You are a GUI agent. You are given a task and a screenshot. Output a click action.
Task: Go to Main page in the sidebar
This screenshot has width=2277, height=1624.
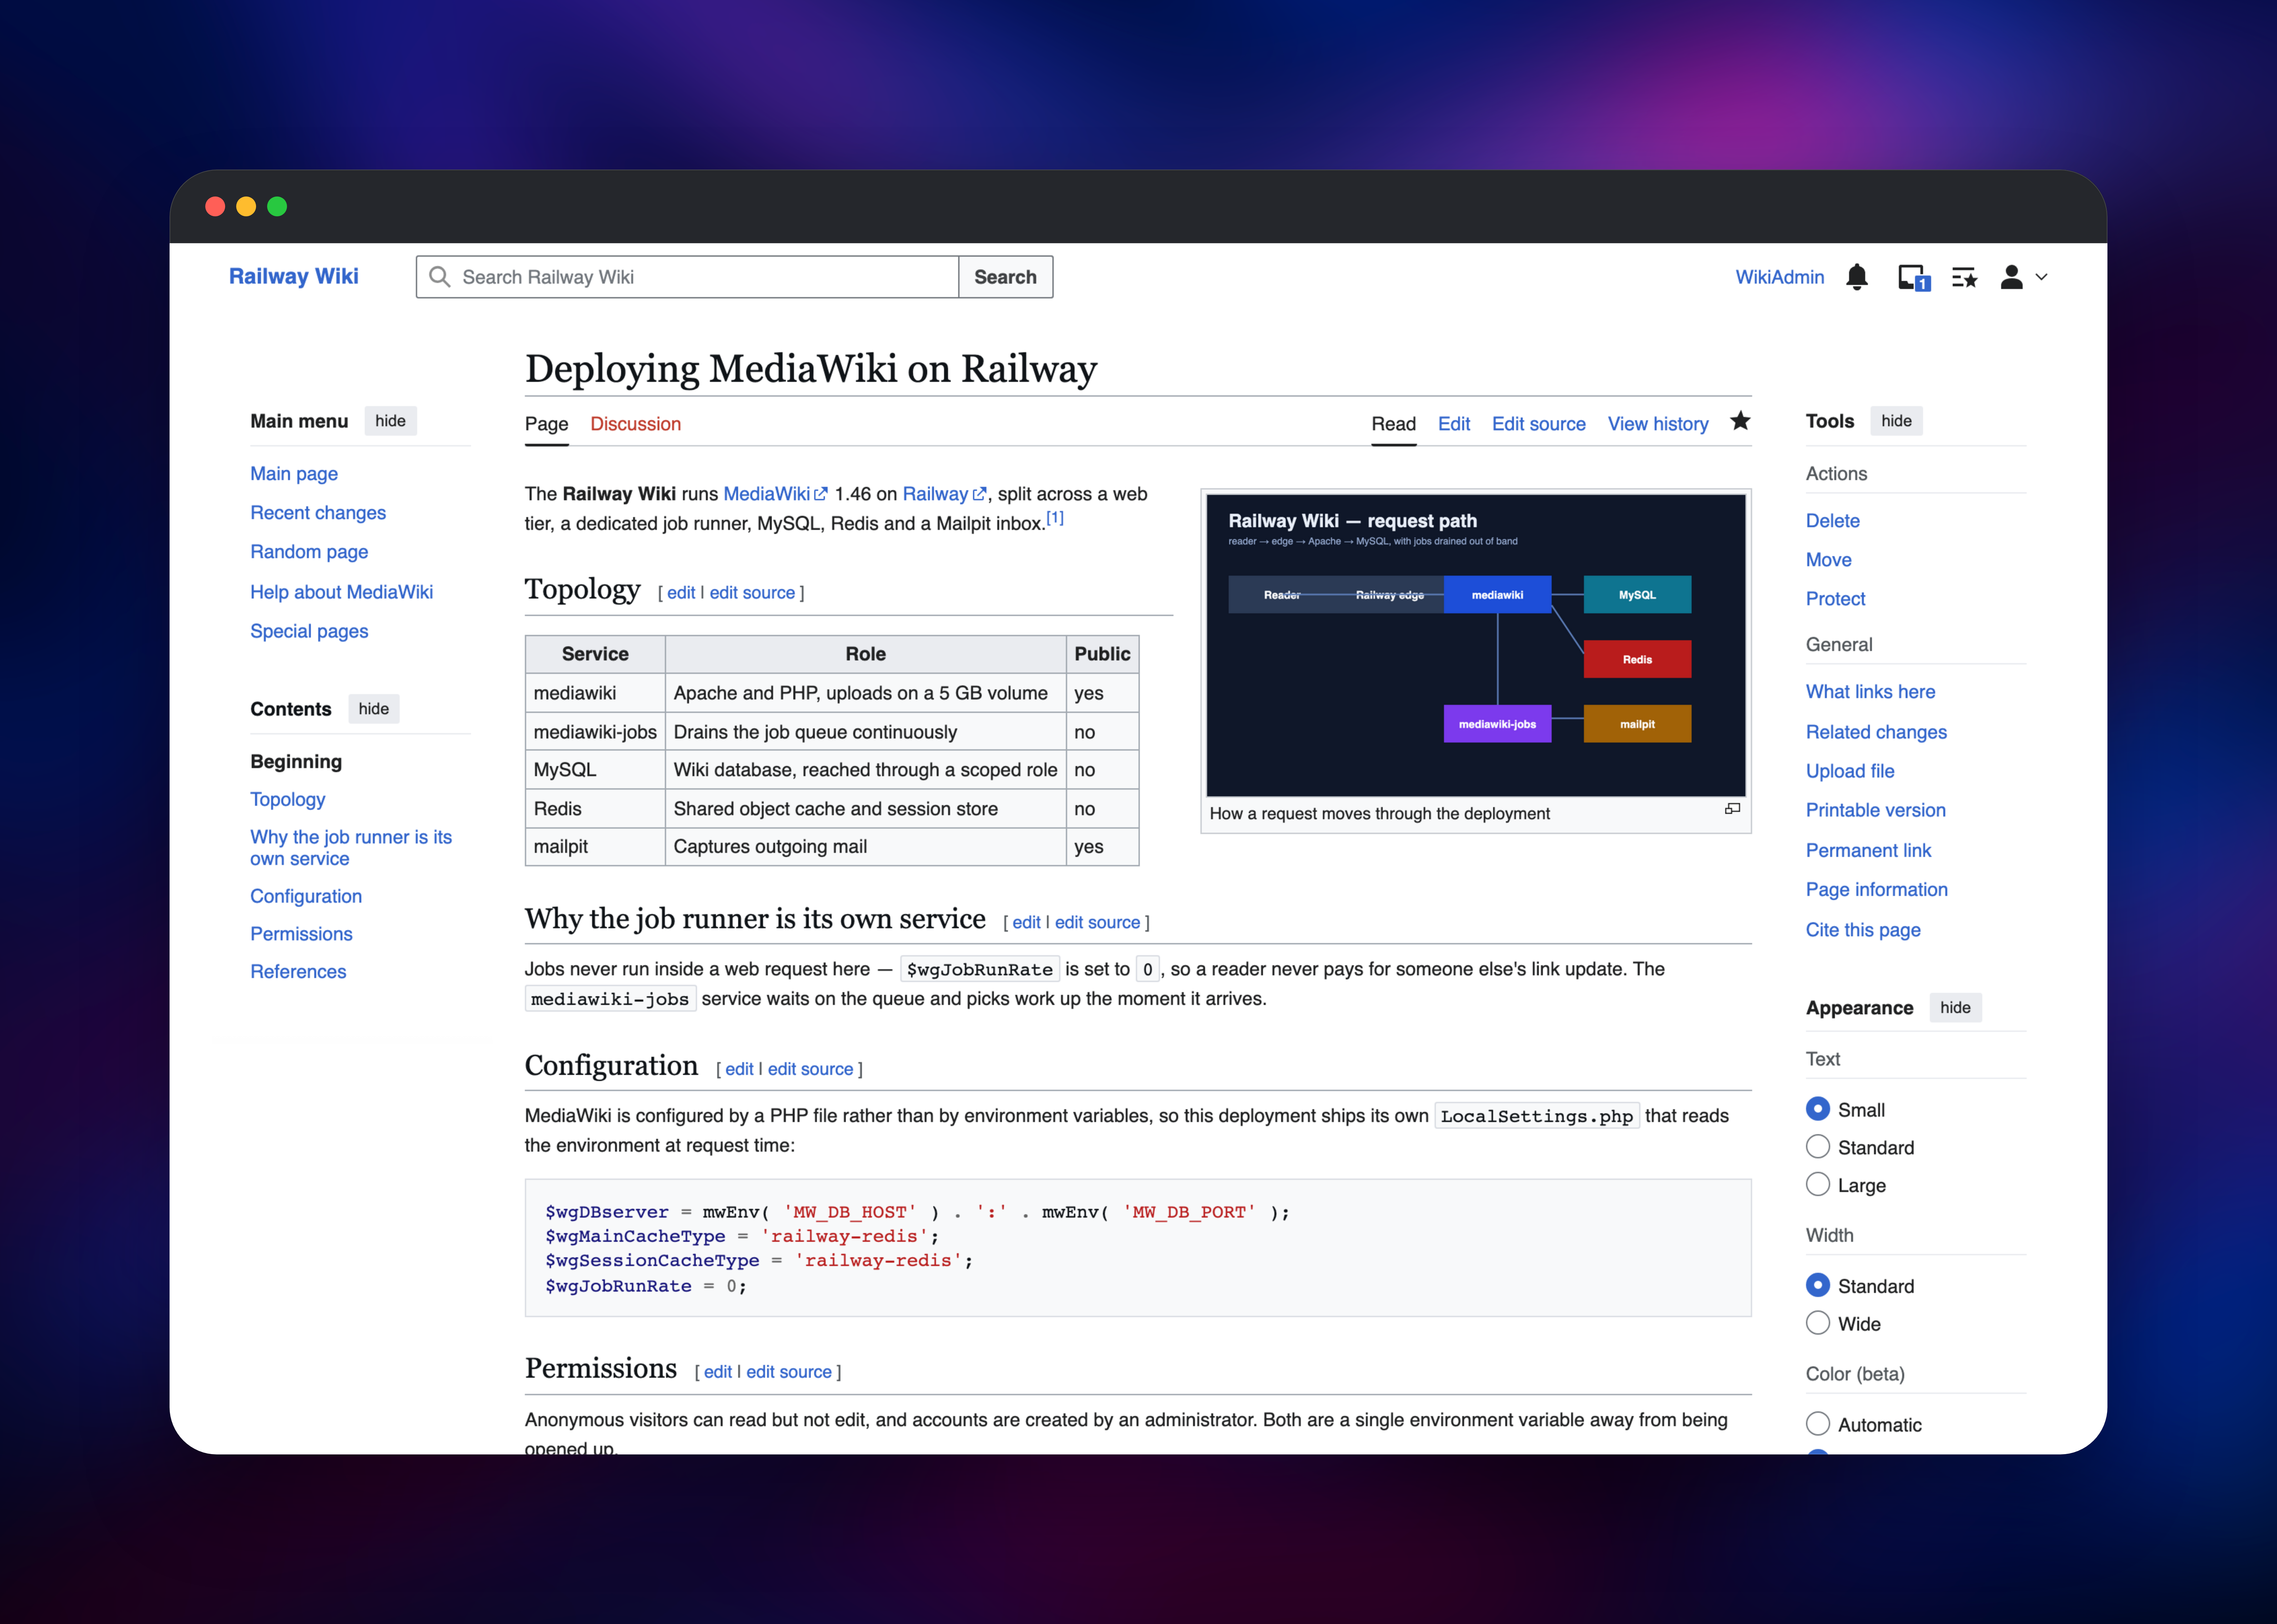pyautogui.click(x=294, y=474)
